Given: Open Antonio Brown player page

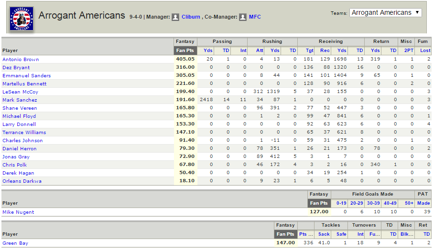Looking at the screenshot, I should (x=21, y=59).
